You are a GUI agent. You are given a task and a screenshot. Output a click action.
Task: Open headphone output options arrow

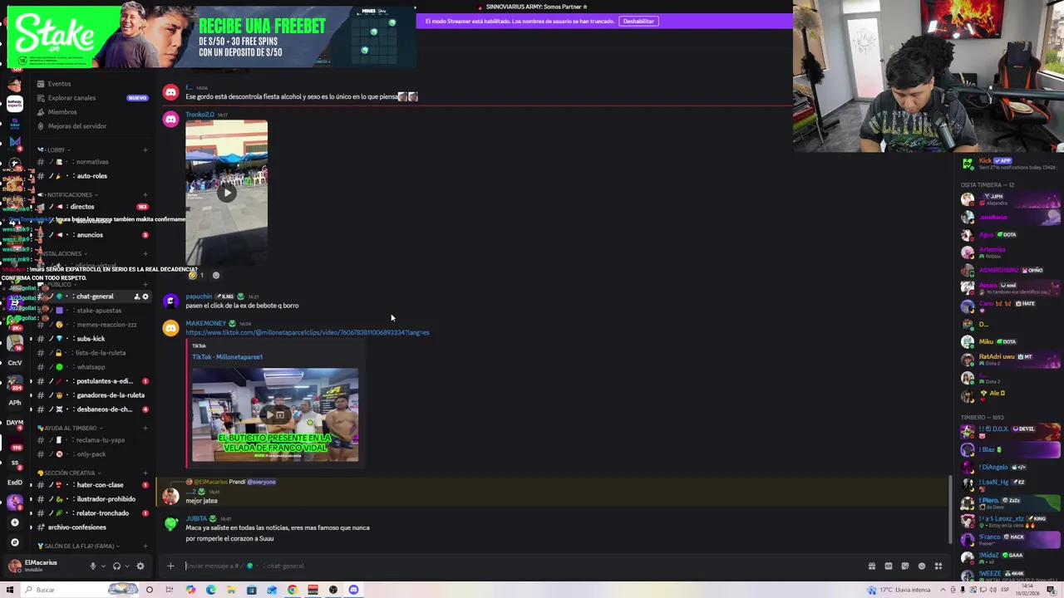[x=126, y=566]
